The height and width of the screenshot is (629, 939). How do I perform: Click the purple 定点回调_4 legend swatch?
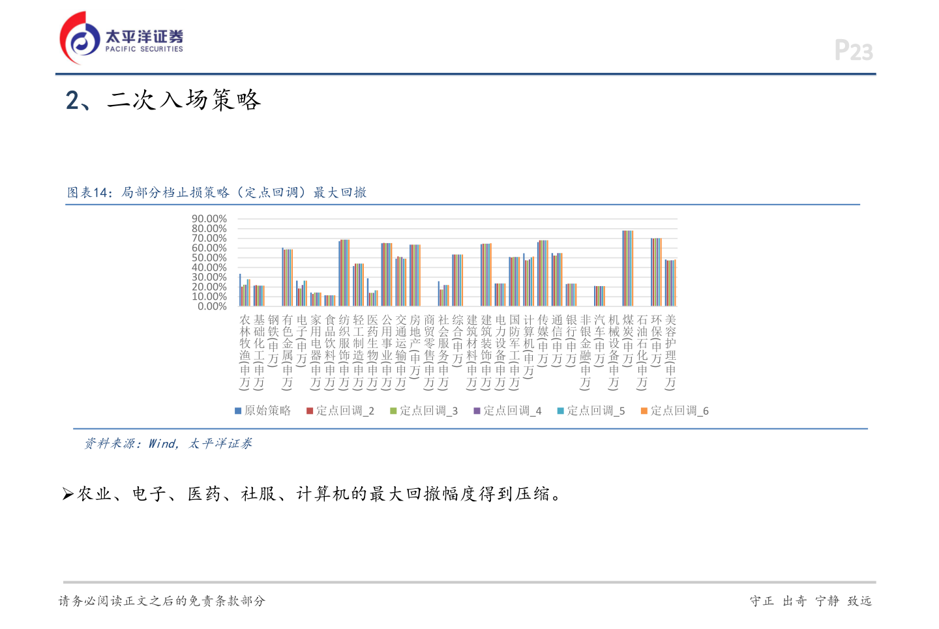pyautogui.click(x=477, y=411)
